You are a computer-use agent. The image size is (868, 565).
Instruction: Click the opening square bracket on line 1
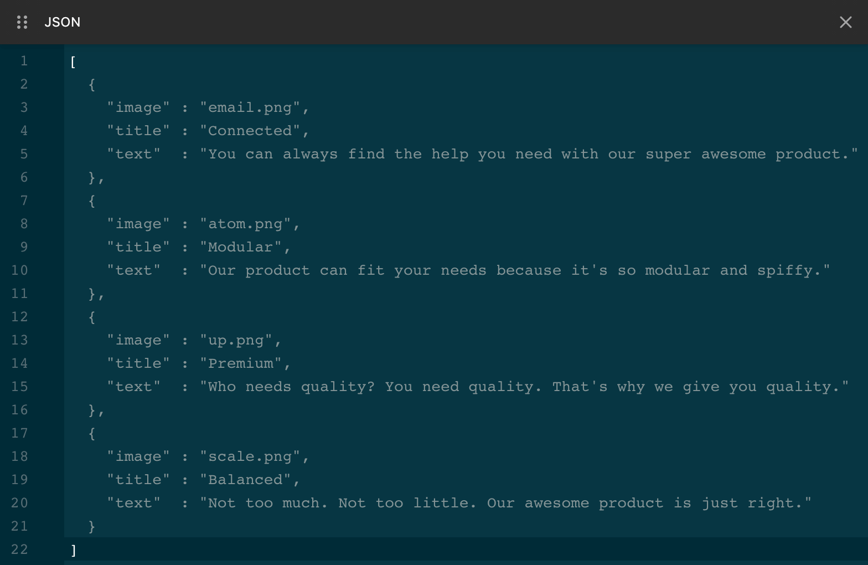click(x=73, y=61)
